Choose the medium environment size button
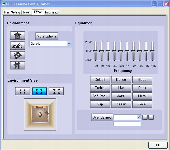The height and width of the screenshot is (150, 170). pos(39,91)
